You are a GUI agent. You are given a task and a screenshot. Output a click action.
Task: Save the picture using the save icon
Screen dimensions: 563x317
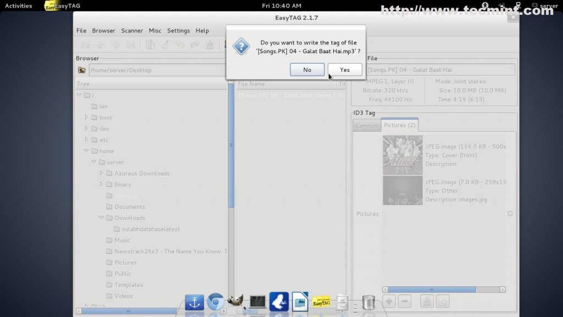428,301
